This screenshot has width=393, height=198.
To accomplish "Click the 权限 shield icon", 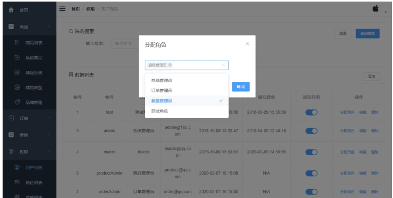I will pos(11,152).
